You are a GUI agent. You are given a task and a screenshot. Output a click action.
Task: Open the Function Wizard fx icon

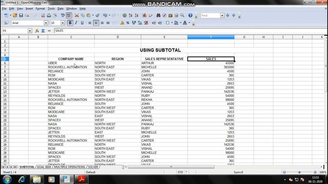[37, 31]
